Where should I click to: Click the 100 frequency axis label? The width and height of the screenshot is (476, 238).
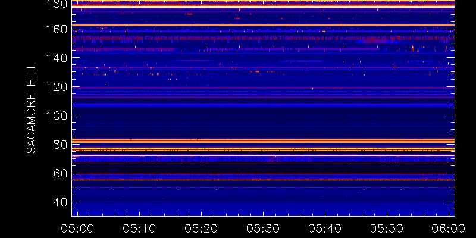point(57,115)
